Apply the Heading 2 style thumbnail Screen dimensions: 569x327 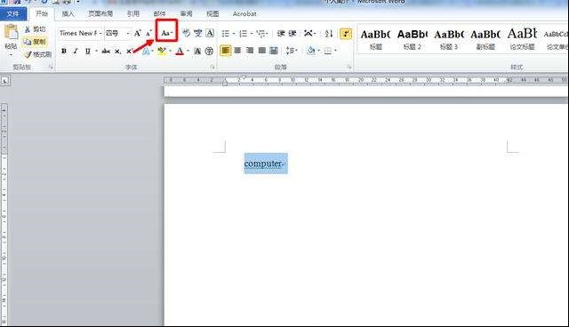(x=413, y=39)
